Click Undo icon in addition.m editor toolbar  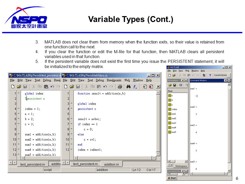coord(105,87)
